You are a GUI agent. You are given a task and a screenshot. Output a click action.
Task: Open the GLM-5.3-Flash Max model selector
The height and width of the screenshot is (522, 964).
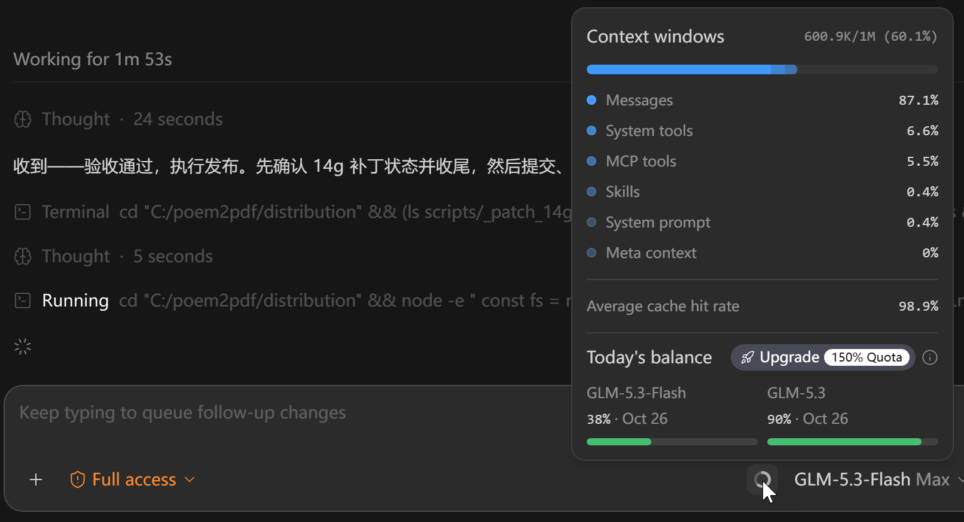(x=878, y=479)
